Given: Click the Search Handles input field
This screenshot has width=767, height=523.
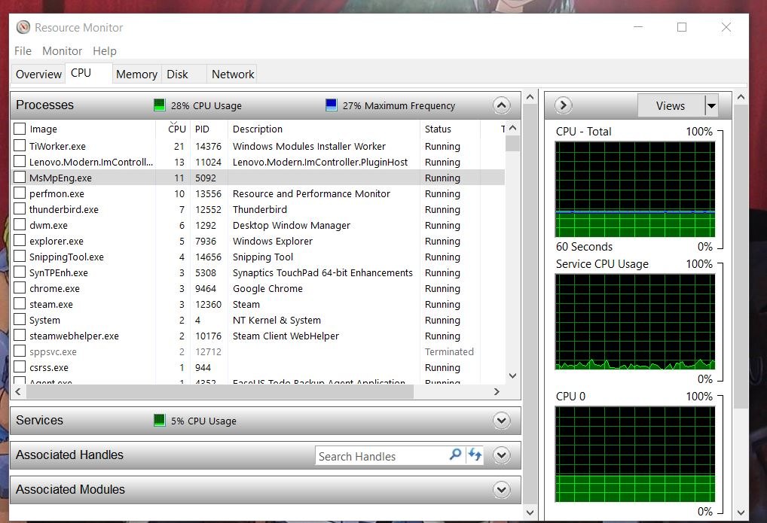Looking at the screenshot, I should (x=381, y=456).
